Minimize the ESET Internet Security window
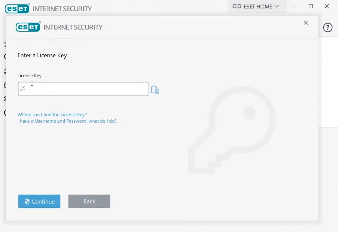The width and height of the screenshot is (338, 232). click(295, 6)
